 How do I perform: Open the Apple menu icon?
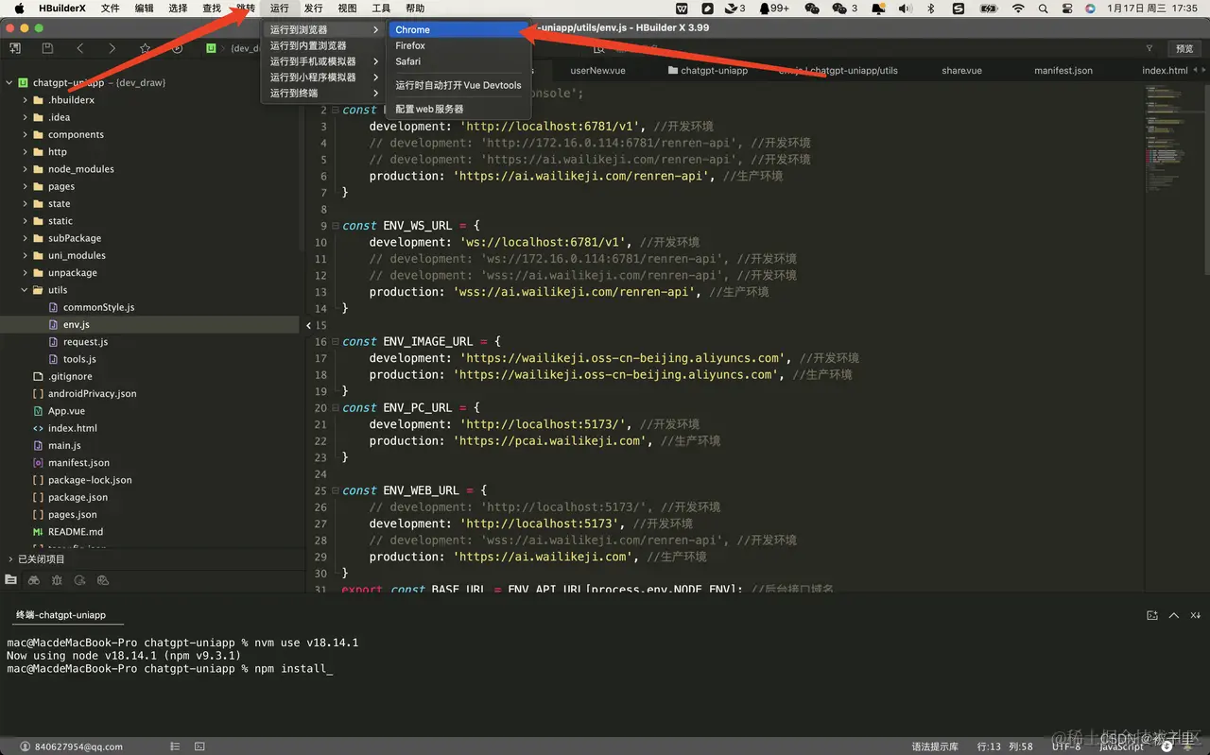click(19, 9)
